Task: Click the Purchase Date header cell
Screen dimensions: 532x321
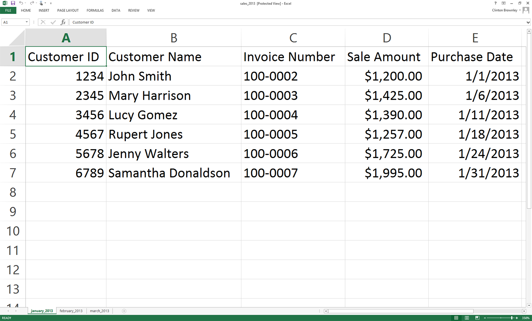Action: pos(475,57)
